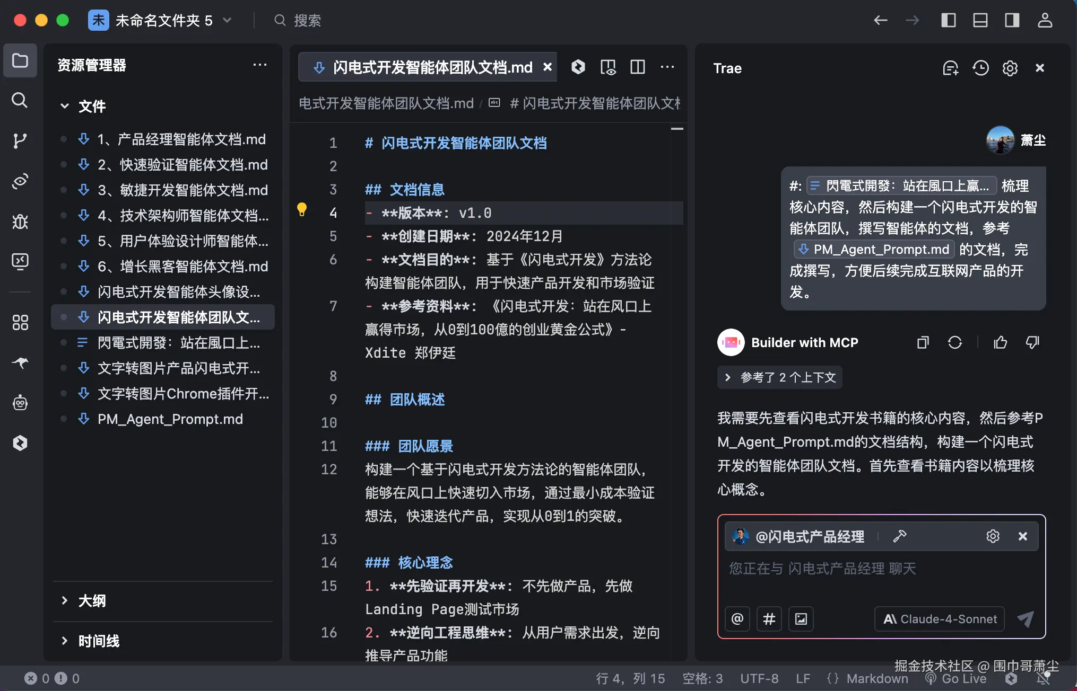Open the Search panel in activity bar
Screen dimensions: 1077x691
[20, 101]
